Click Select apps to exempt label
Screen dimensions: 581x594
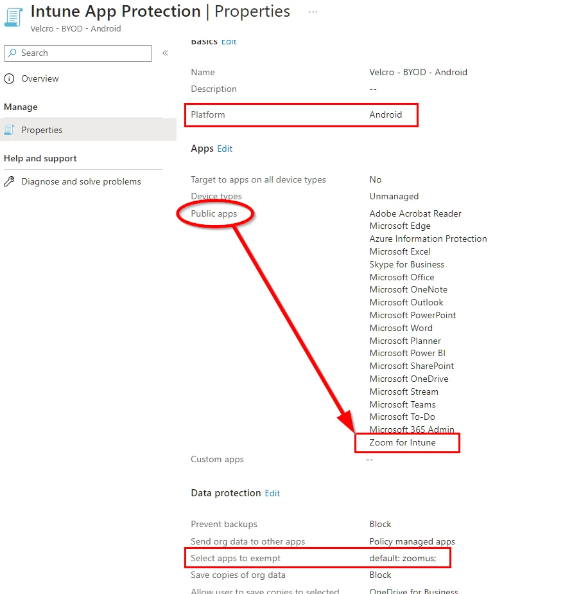pos(236,559)
